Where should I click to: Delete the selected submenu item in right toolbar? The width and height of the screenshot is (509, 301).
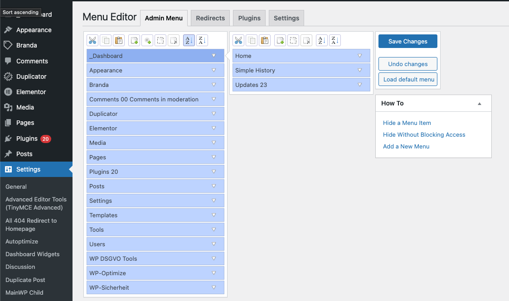306,40
